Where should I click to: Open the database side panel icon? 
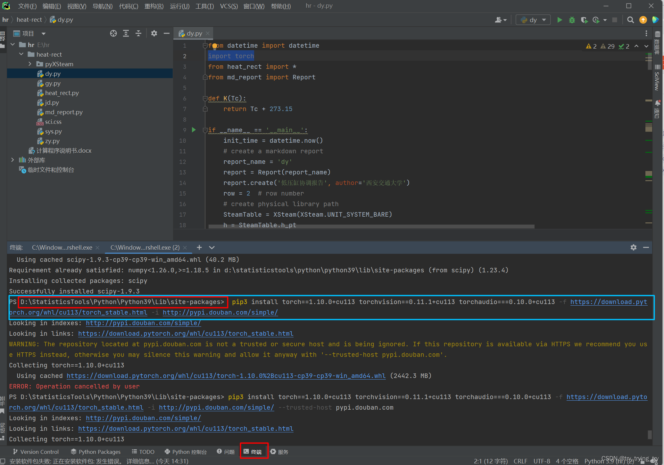point(658,42)
